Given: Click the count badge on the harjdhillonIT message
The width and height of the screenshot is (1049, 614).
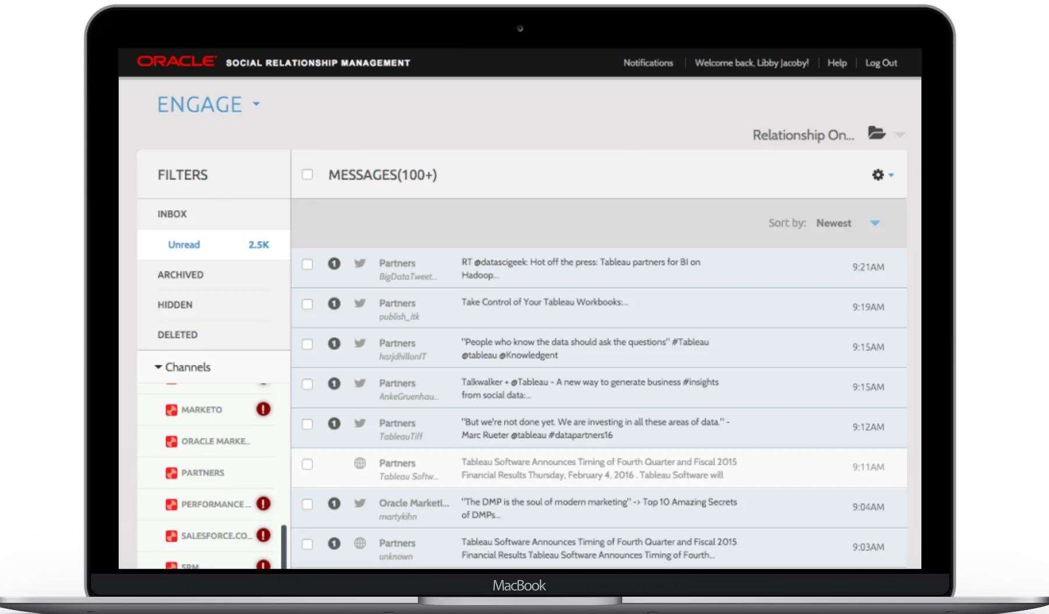Looking at the screenshot, I should (x=334, y=344).
